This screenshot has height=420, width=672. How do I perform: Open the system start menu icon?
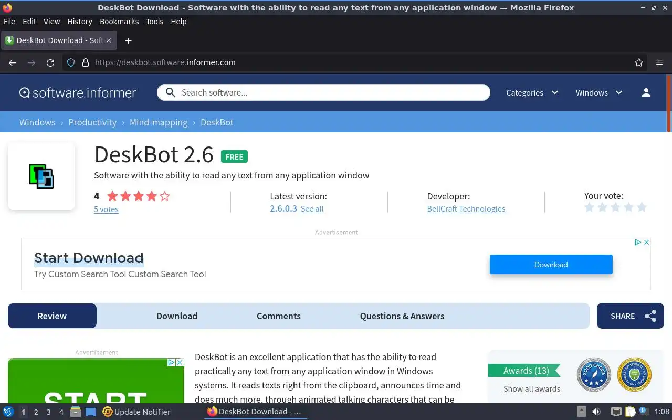[8, 412]
